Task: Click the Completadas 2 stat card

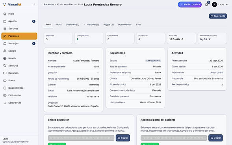Action: tap(89, 38)
